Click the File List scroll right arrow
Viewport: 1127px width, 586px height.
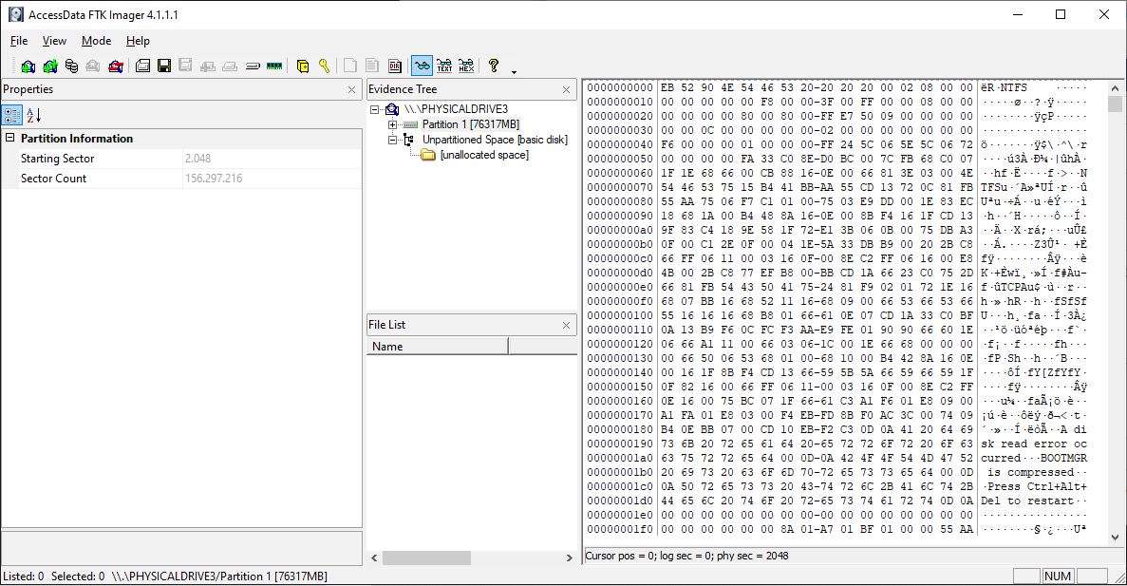coord(570,558)
